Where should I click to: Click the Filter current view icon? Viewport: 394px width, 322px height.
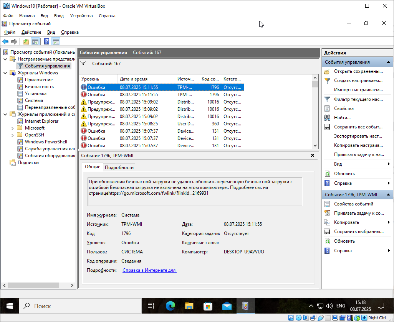coord(327,99)
